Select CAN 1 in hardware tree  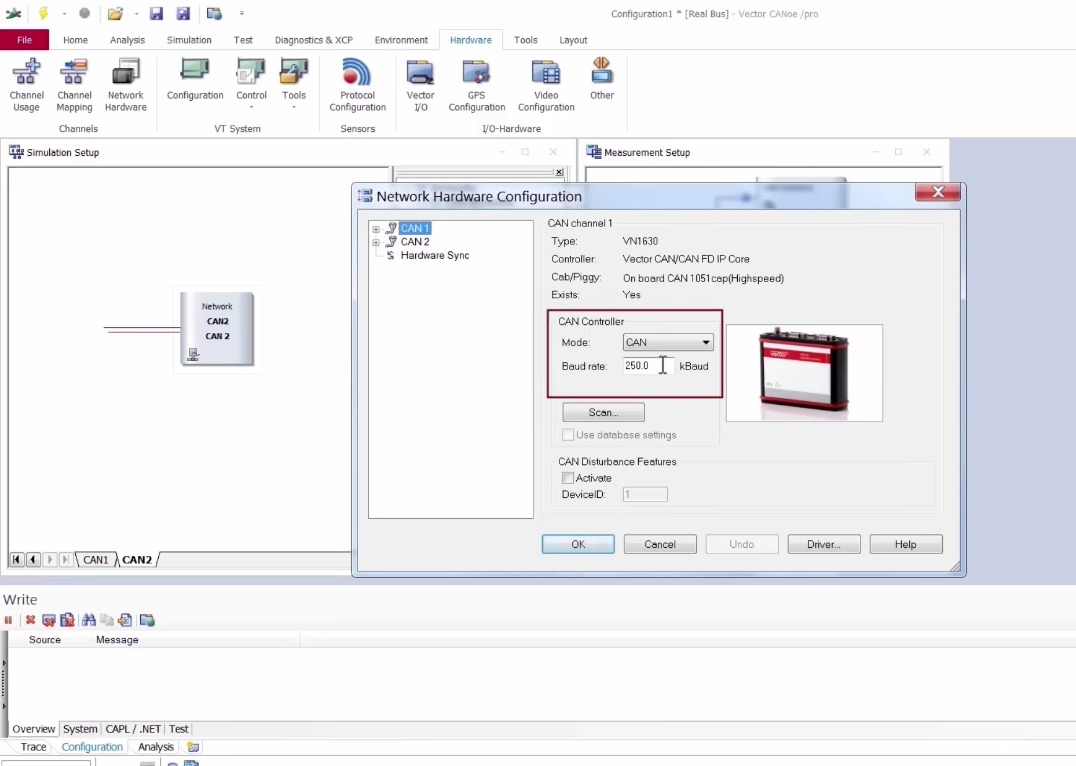coord(415,228)
